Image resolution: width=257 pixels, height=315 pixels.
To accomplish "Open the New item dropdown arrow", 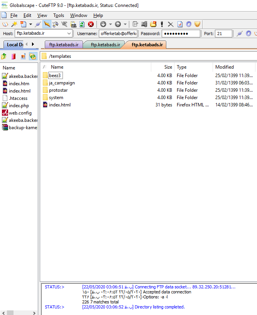I will (x=30, y=24).
